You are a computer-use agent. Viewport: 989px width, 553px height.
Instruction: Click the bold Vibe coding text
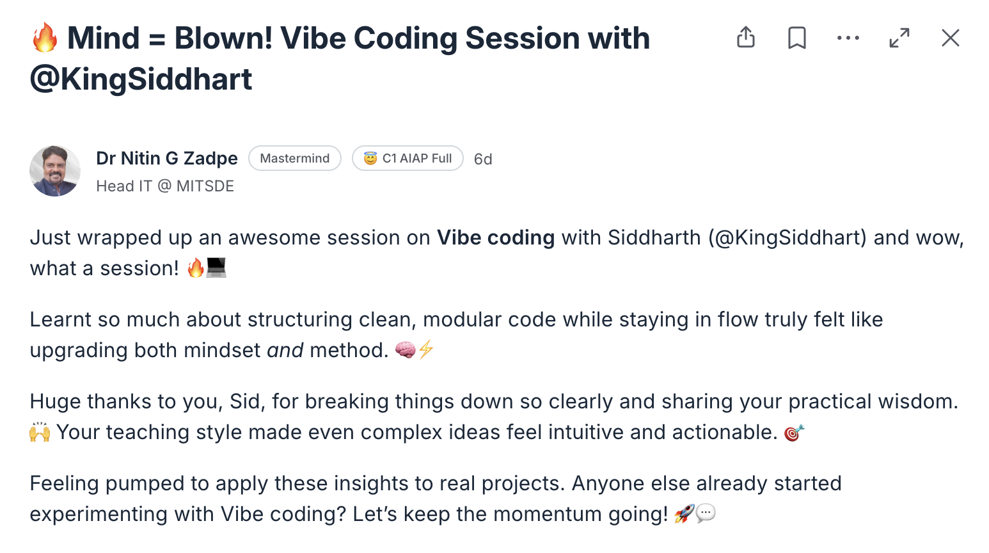click(496, 237)
